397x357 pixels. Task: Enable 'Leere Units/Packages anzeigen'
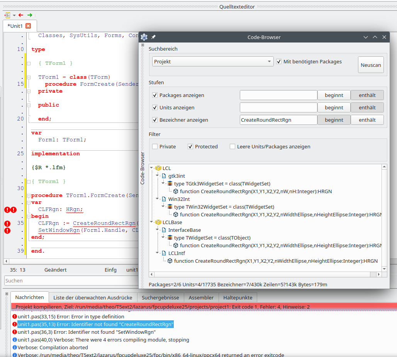pos(232,146)
